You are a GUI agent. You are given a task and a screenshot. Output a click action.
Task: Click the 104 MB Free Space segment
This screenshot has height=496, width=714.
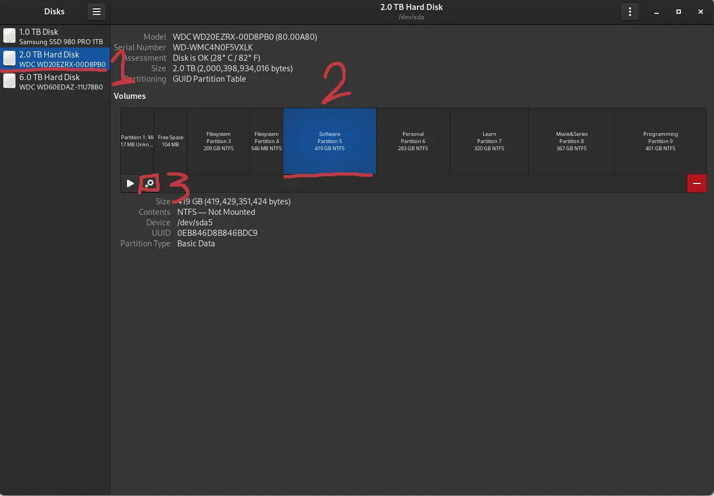tap(170, 141)
